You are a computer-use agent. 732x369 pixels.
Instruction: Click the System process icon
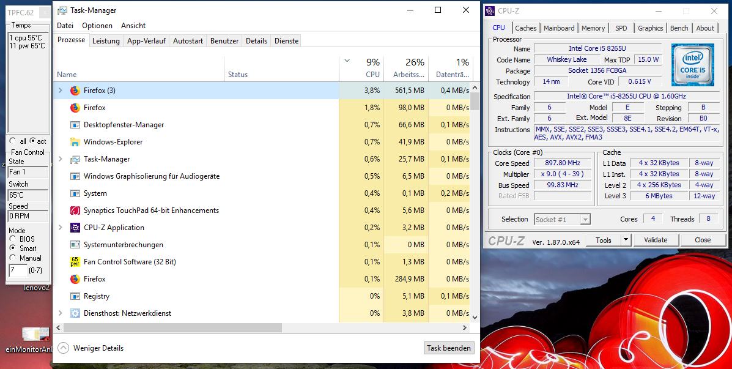pos(75,193)
